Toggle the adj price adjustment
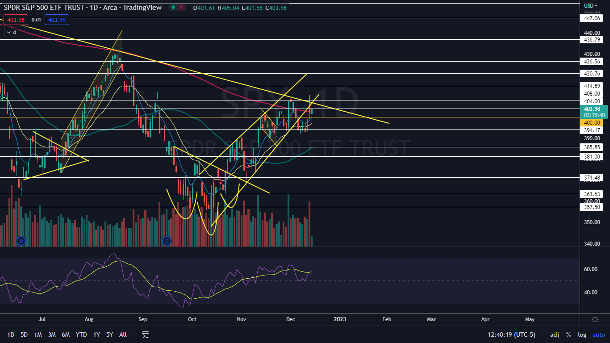This screenshot has width=610, height=343. (x=554, y=335)
